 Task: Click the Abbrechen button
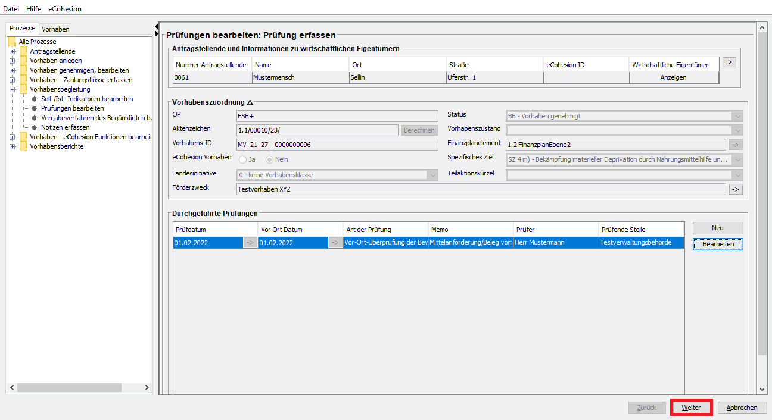tap(742, 408)
